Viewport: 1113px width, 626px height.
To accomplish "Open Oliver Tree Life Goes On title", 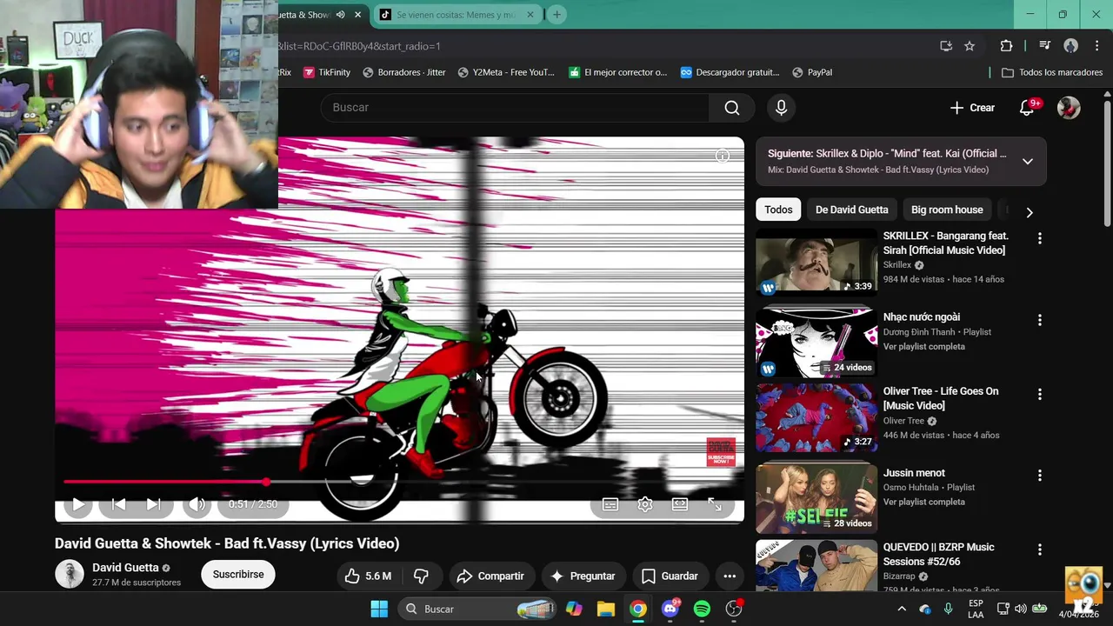I will click(941, 398).
